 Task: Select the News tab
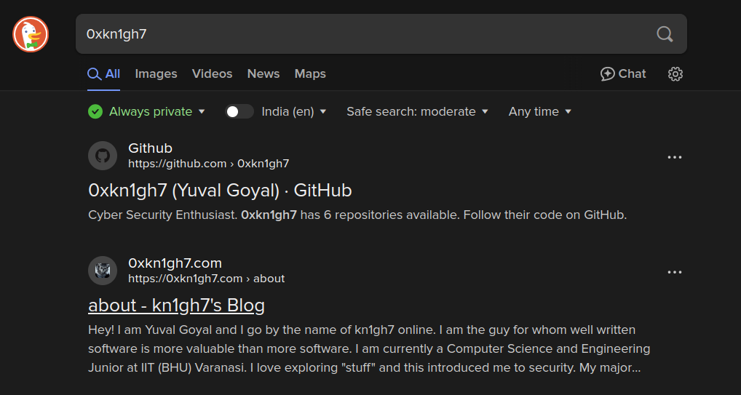coord(263,73)
